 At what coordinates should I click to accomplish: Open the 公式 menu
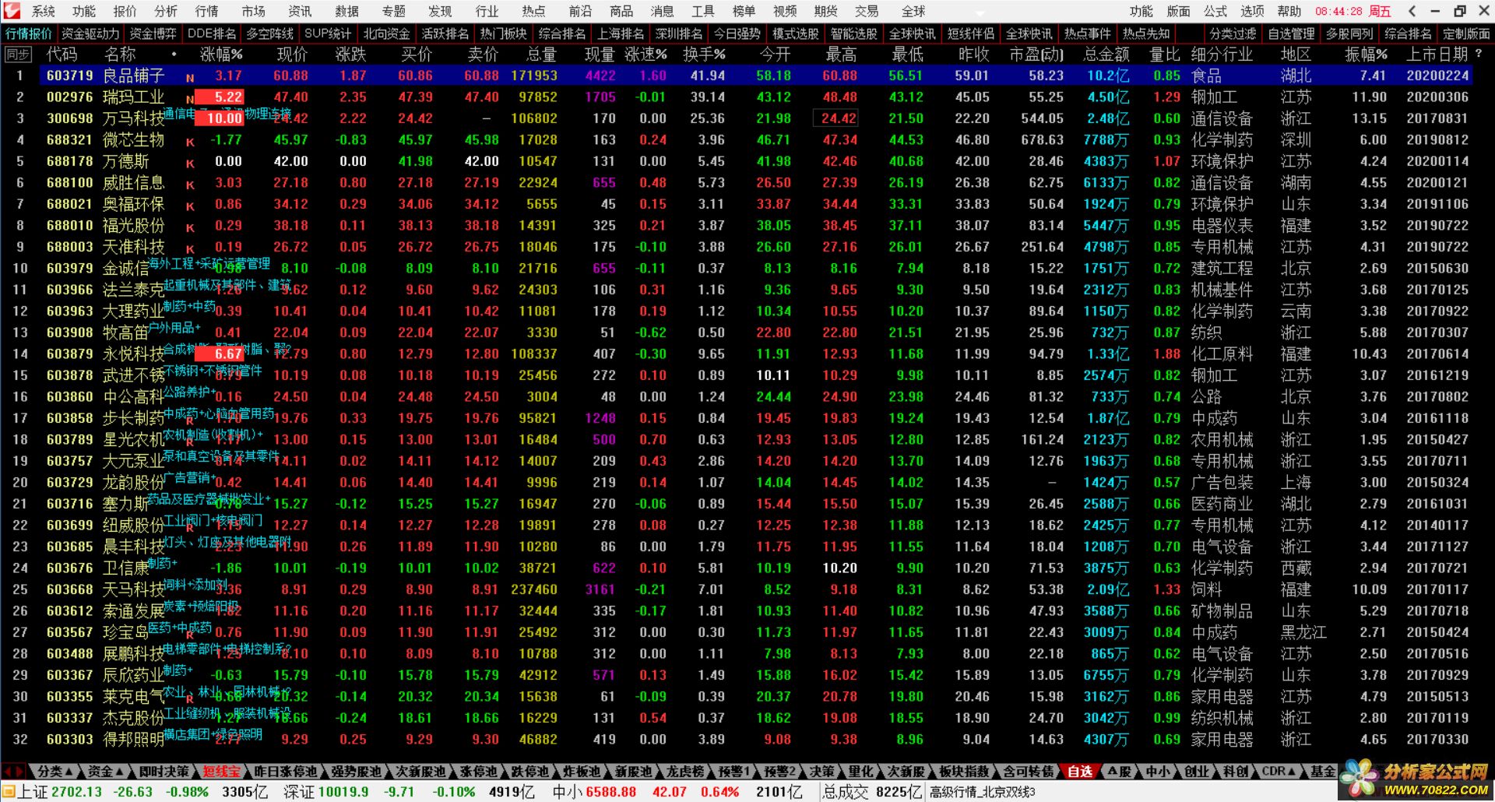click(x=1215, y=11)
